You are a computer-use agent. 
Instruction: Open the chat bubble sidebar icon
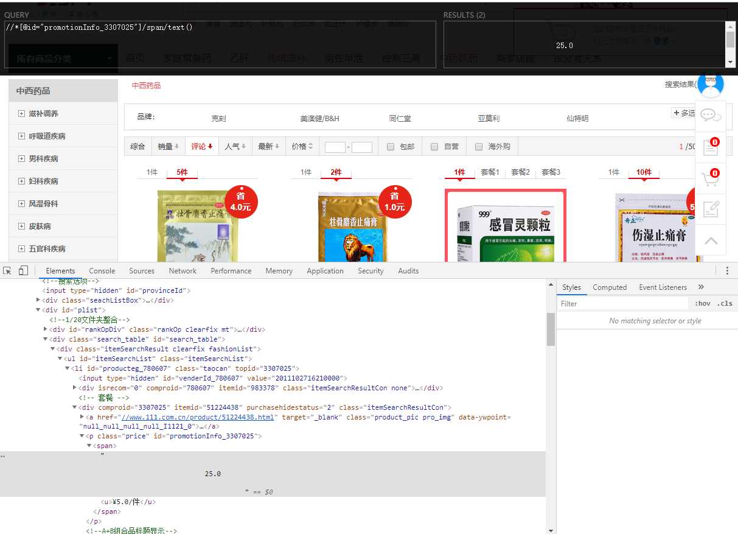pyautogui.click(x=710, y=115)
